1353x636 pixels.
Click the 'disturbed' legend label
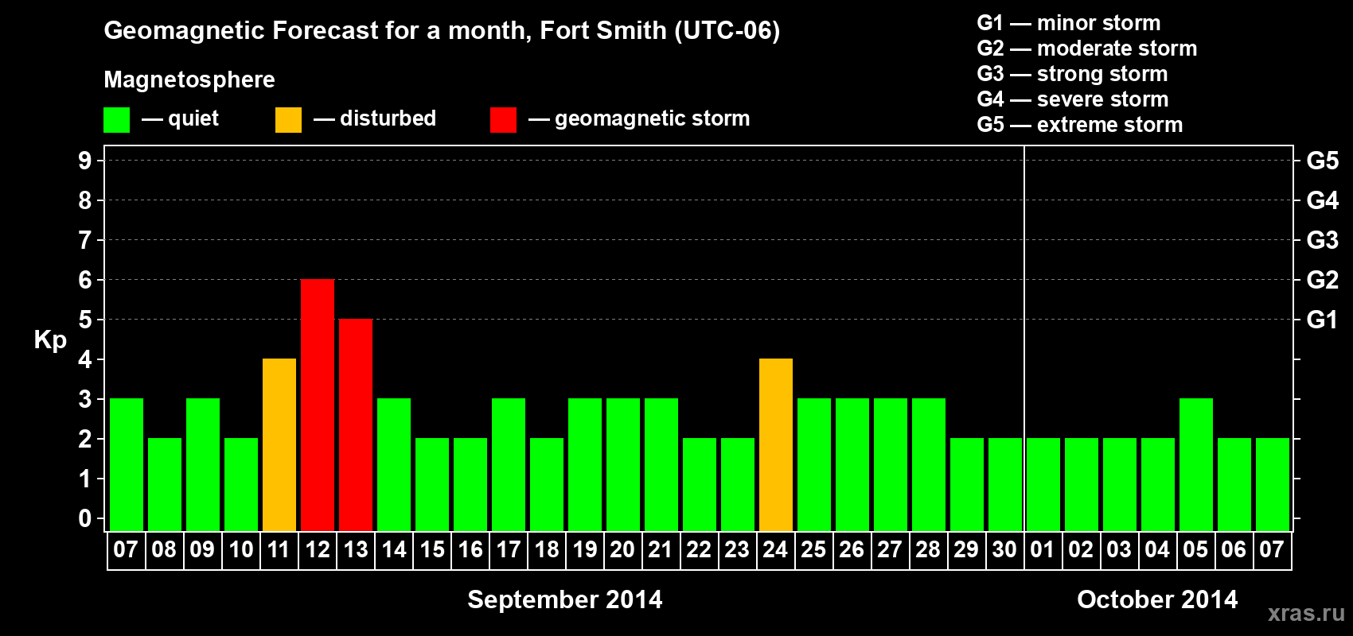pyautogui.click(x=388, y=118)
